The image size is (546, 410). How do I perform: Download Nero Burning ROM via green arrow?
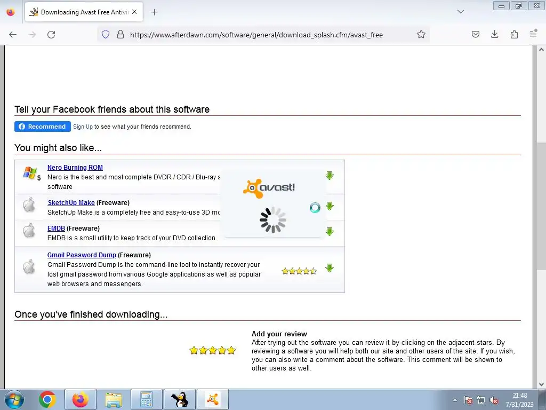pos(330,175)
